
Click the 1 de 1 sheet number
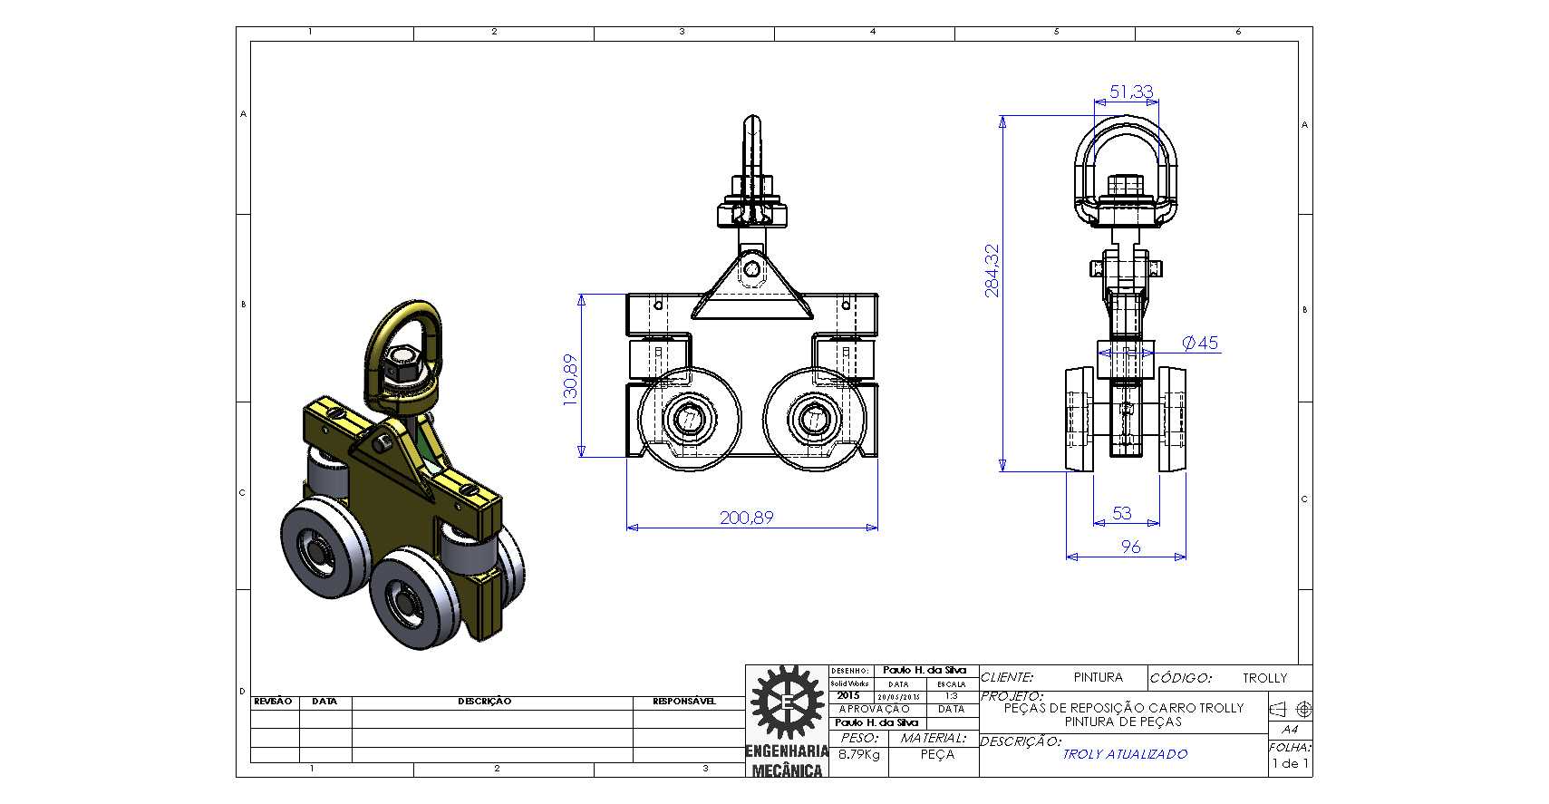coord(1291,763)
